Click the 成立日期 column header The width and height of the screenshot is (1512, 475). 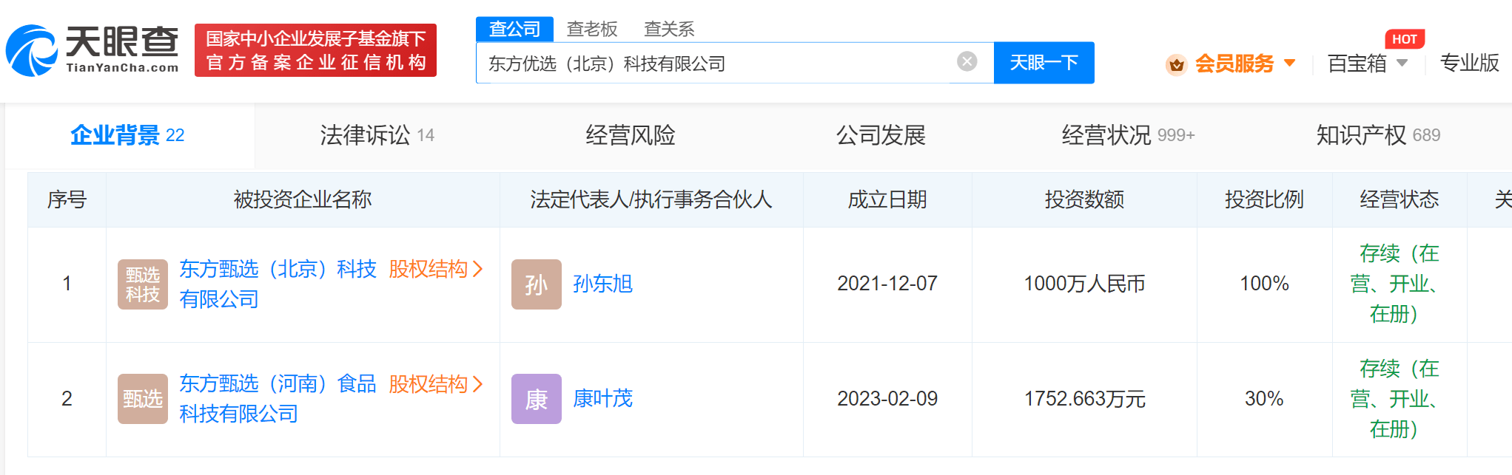[x=887, y=199]
